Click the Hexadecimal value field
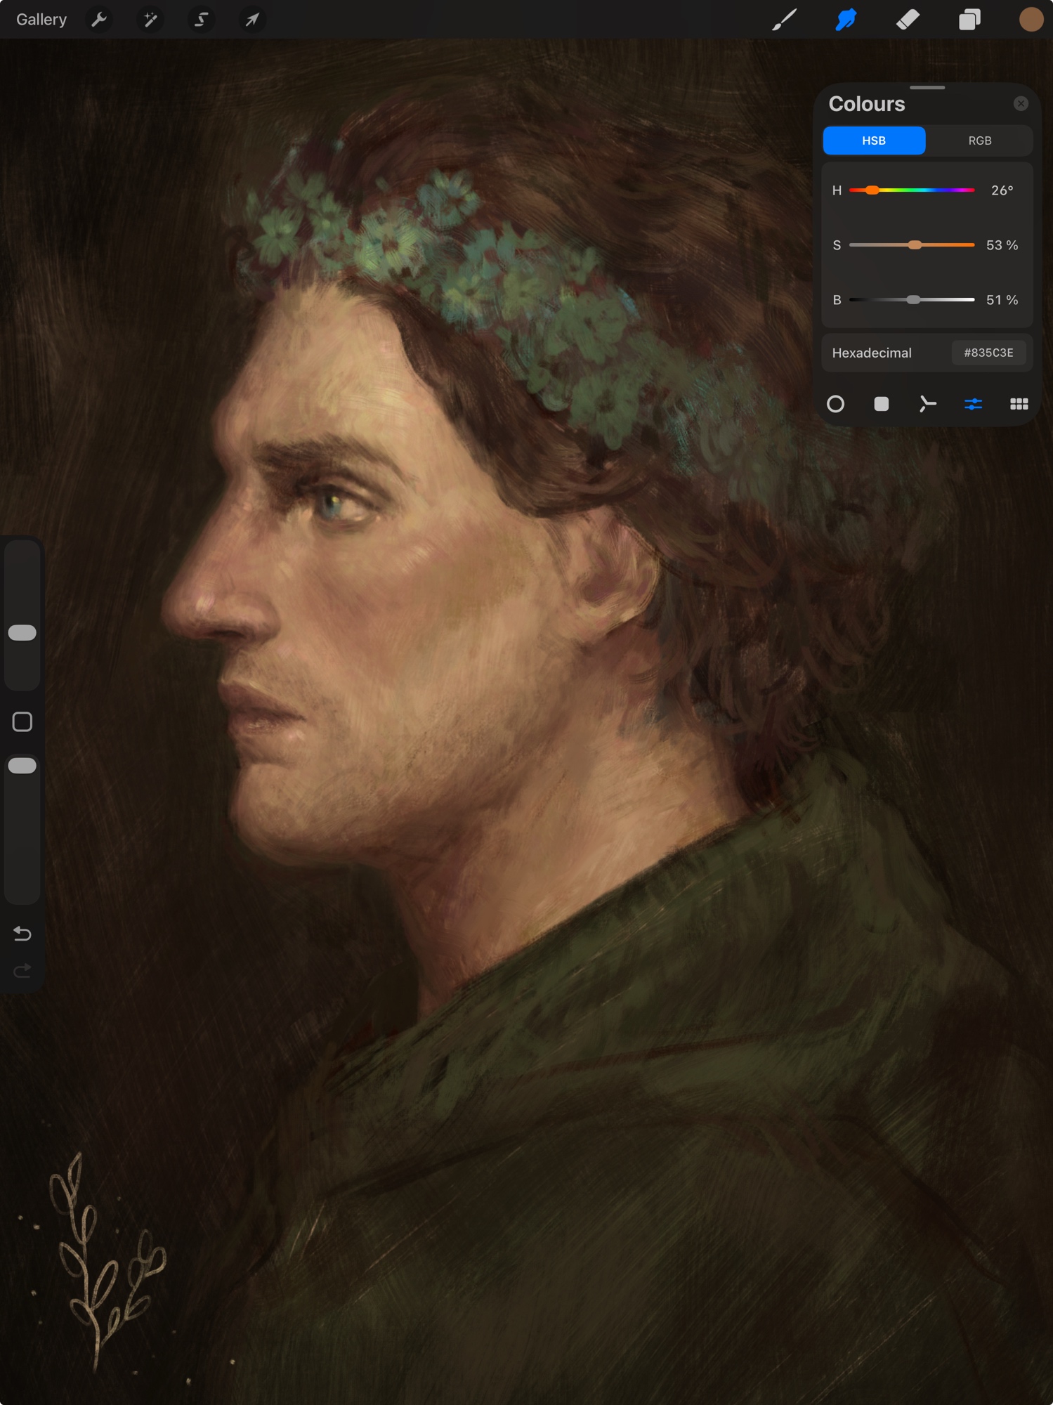This screenshot has height=1405, width=1053. 988,353
